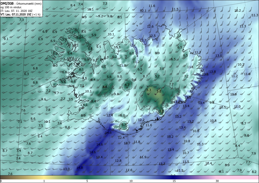Click the '0' tick on the color scale
Image resolution: width=259 pixels, height=183 pixels.
[x=1, y=181]
